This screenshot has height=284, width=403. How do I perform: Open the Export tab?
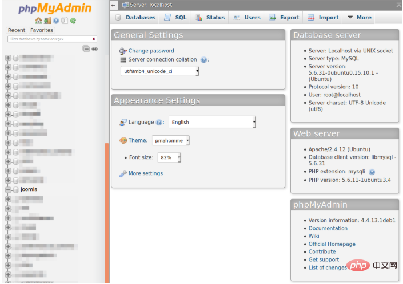284,18
